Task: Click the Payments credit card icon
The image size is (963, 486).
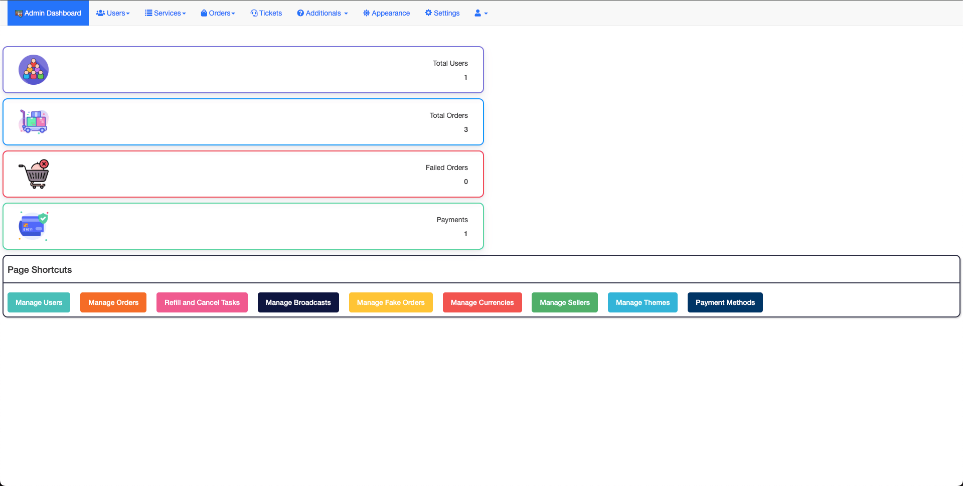Action: 34,226
